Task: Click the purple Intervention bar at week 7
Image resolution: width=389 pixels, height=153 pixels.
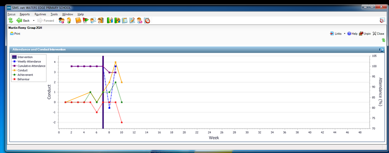Action: [x=103, y=92]
